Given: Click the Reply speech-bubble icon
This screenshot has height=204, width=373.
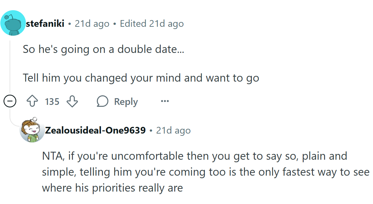Looking at the screenshot, I should tap(103, 101).
